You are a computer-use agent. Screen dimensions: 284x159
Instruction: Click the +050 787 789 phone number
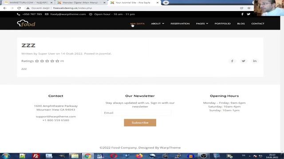32,14
